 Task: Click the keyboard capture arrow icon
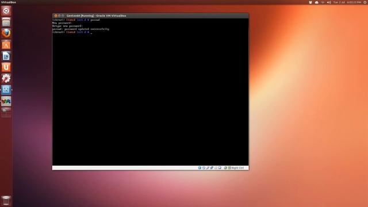click(229, 168)
